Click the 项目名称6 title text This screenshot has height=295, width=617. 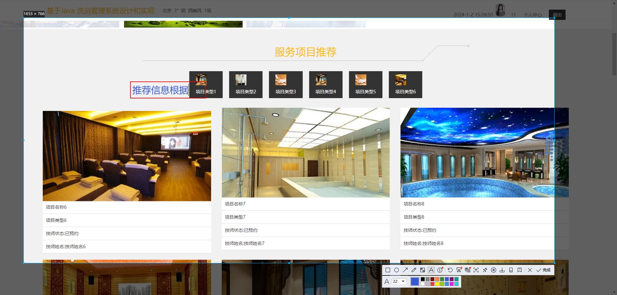[x=56, y=207]
